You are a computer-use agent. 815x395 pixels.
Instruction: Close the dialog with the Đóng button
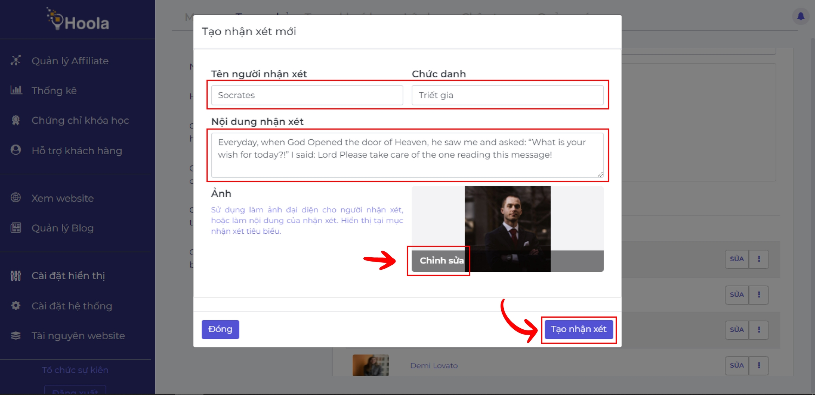click(x=220, y=329)
